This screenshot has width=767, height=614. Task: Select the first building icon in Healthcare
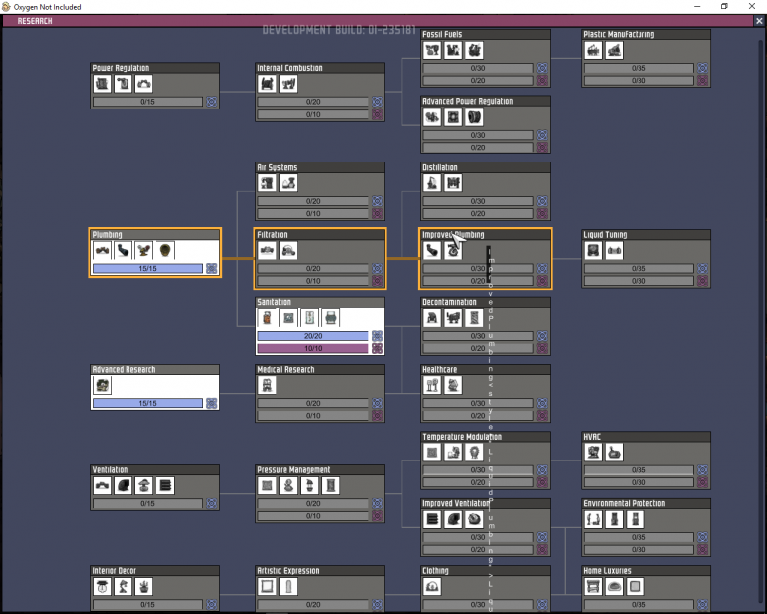[x=432, y=385]
